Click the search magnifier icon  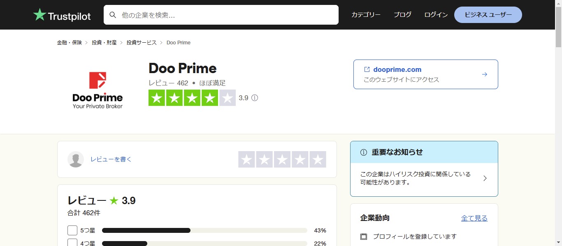[x=113, y=15]
